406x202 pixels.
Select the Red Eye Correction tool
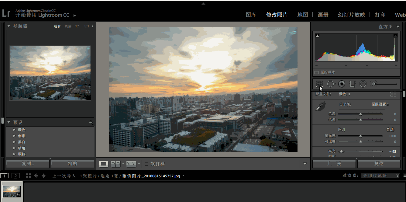pos(342,84)
